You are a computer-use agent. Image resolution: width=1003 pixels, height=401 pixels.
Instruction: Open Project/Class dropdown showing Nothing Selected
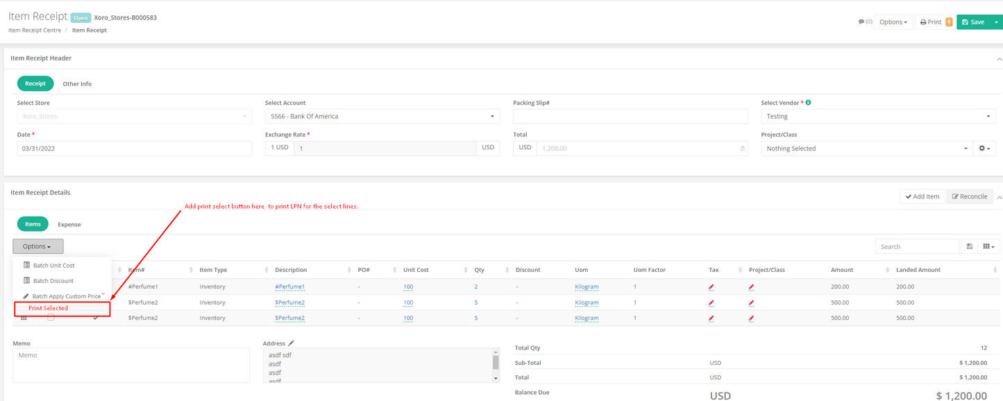pos(868,148)
